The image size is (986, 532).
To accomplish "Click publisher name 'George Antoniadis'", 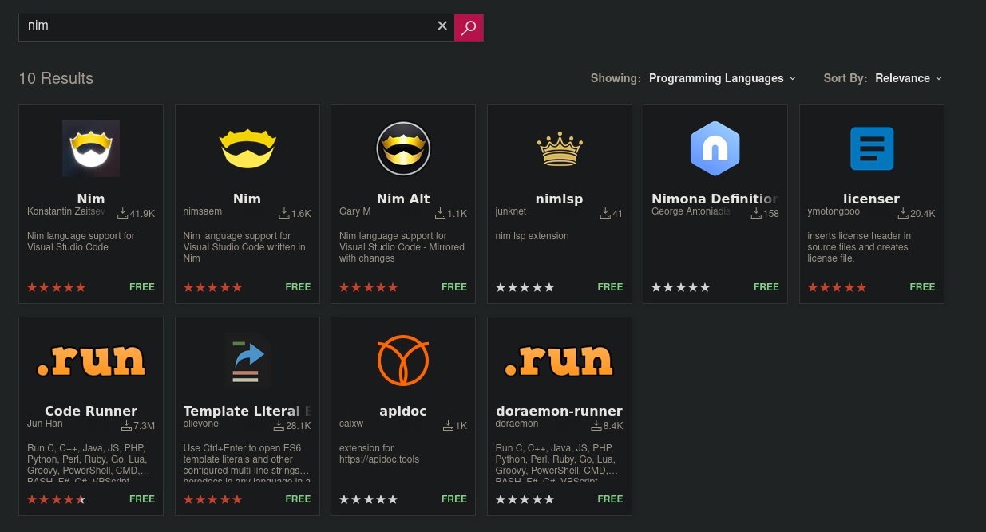I will coord(691,213).
